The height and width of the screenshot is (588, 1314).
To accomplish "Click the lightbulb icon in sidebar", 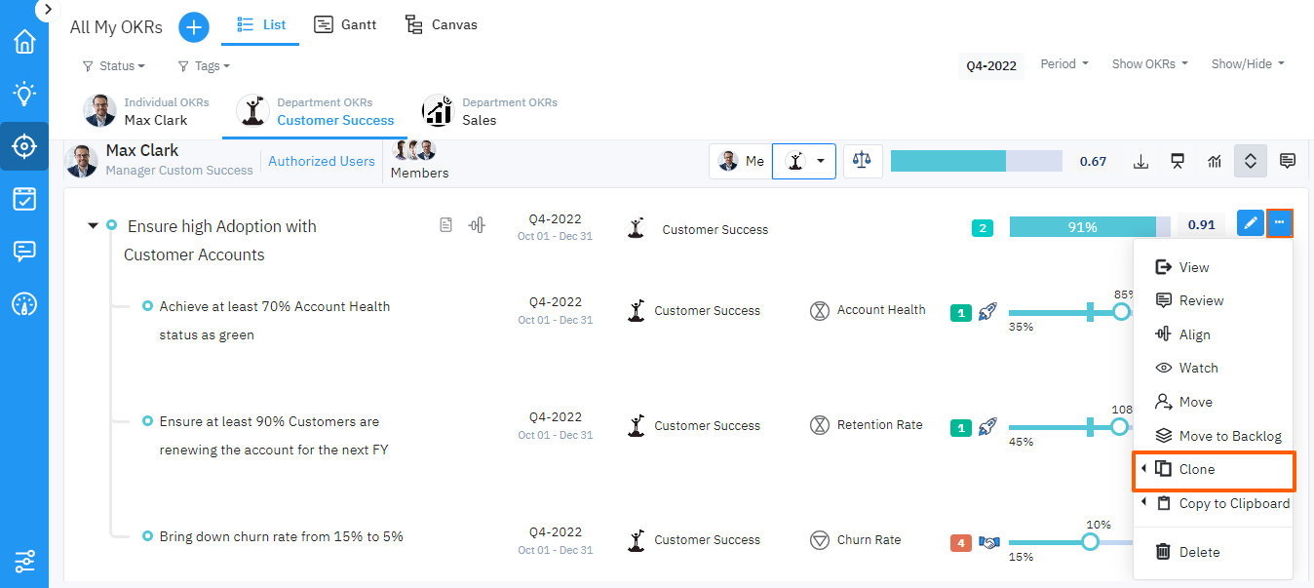I will click(24, 94).
